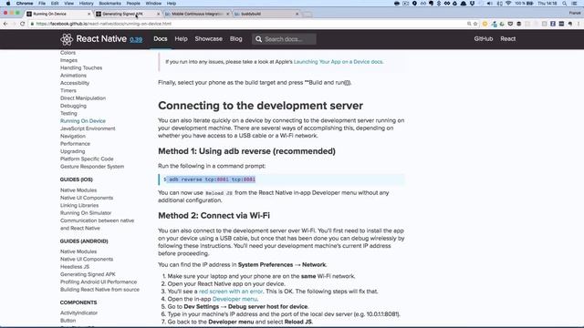Open Spotlight search in the menu bar
Image resolution: width=584 pixels, height=328 pixels.
click(x=565, y=4)
